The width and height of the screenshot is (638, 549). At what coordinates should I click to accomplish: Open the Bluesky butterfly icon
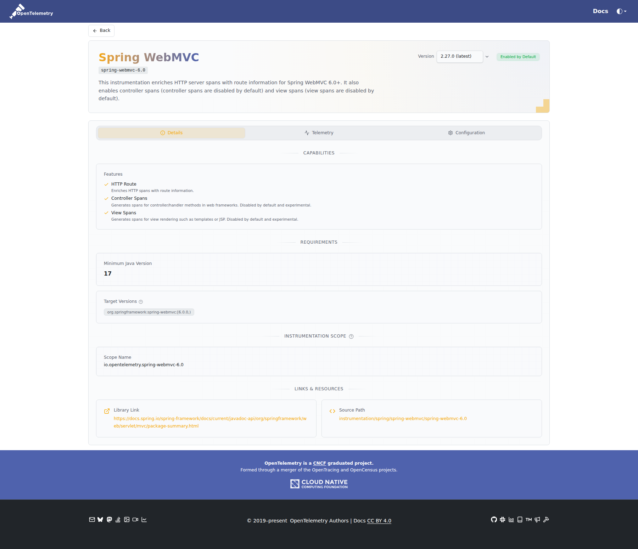100,520
